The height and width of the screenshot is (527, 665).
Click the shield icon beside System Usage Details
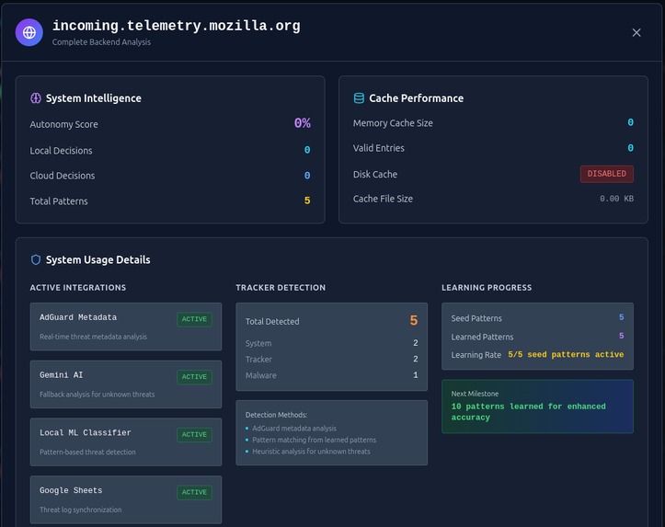pyautogui.click(x=36, y=259)
